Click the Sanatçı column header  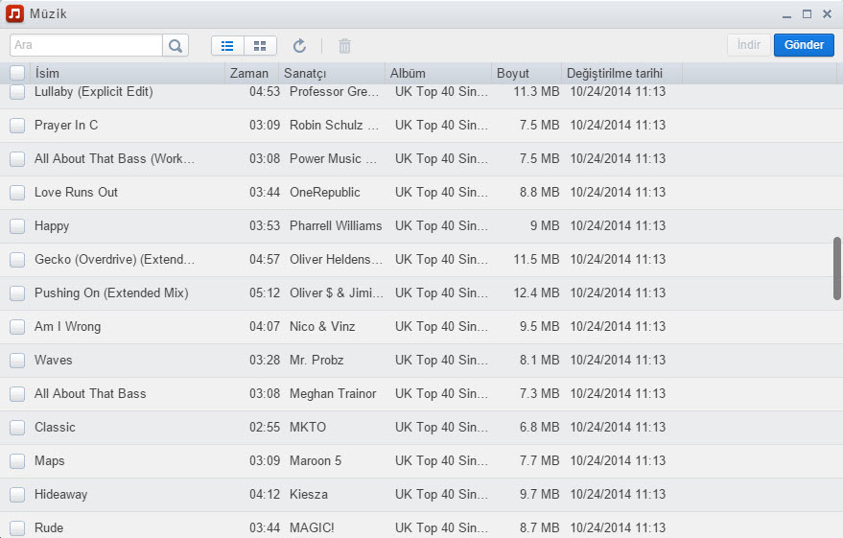(332, 73)
